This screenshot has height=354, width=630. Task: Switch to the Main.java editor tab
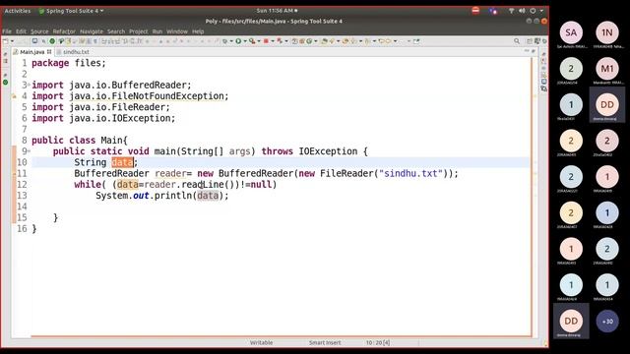coord(31,52)
